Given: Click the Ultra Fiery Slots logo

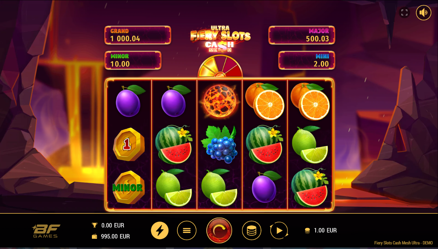Looking at the screenshot, I should (220, 39).
